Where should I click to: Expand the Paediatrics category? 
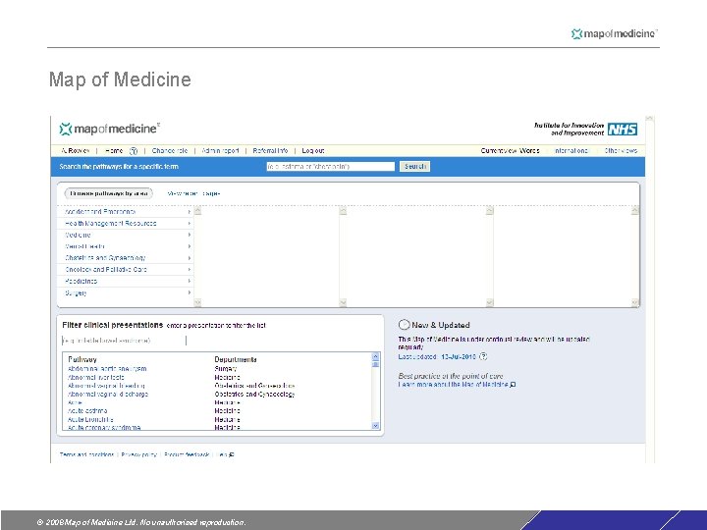pos(126,282)
